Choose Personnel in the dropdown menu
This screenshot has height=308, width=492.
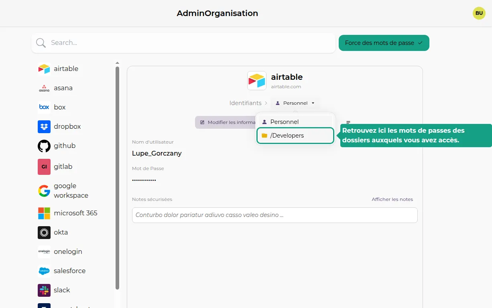point(284,122)
